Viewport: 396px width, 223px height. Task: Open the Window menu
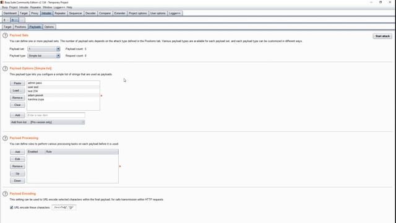[x=48, y=7]
